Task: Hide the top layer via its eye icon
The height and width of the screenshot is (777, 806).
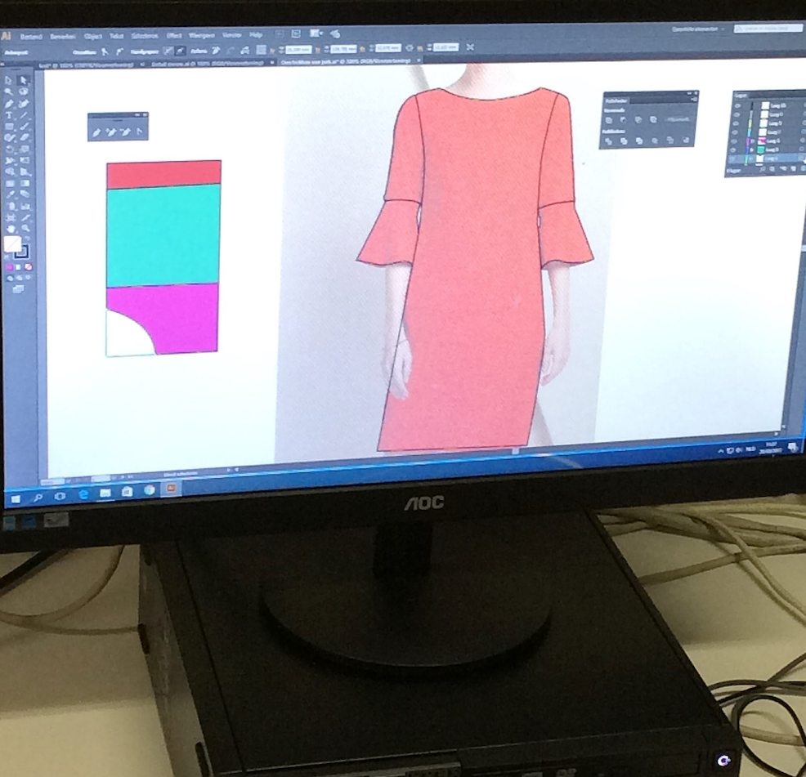Action: [x=737, y=106]
